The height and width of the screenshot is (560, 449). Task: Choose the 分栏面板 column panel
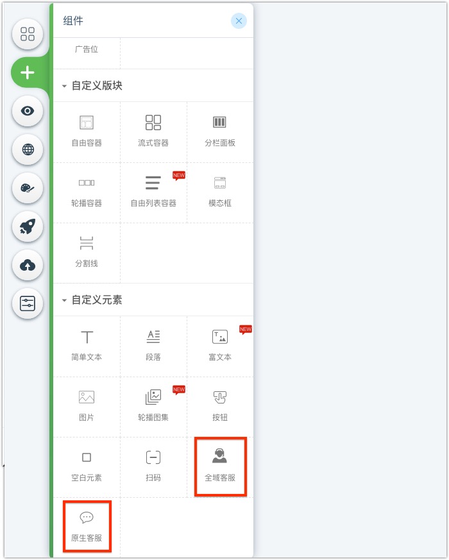point(220,132)
